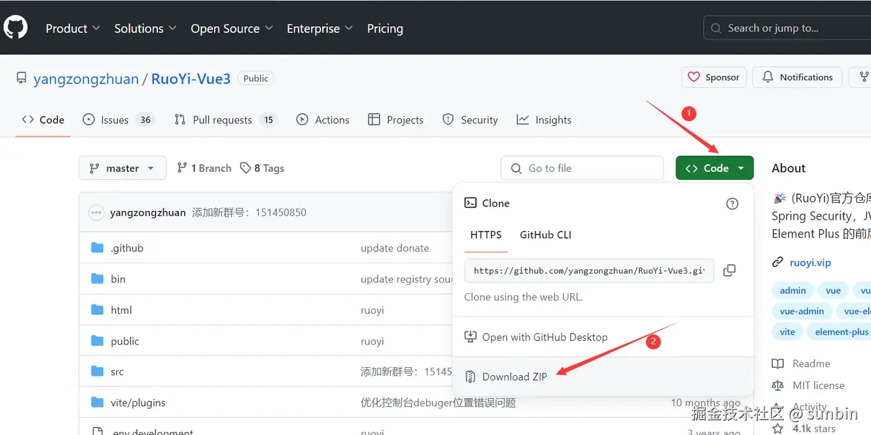Click the branch icon beside 1 Branch

[x=182, y=168]
